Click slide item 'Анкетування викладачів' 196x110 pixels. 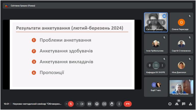(x=66, y=62)
